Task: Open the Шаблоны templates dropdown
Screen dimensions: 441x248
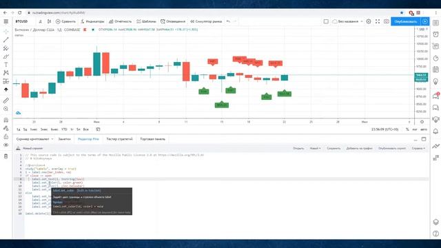Action: [x=146, y=21]
